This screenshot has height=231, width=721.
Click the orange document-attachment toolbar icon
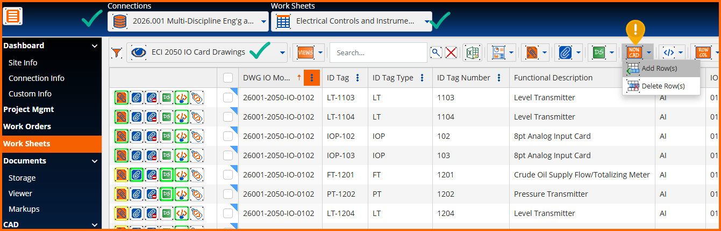tap(531, 53)
